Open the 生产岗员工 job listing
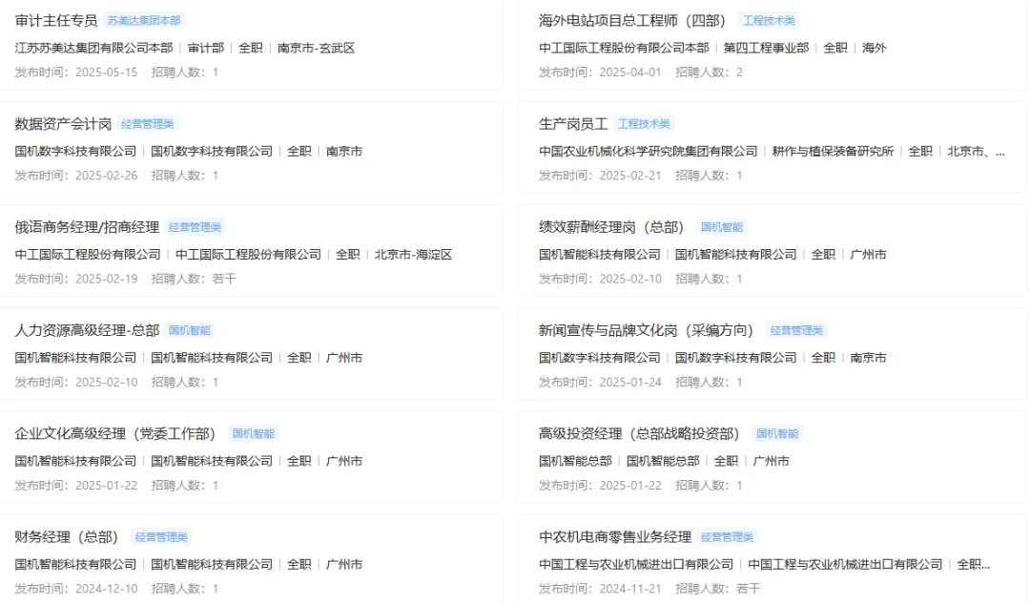This screenshot has height=605, width=1030. click(x=573, y=124)
